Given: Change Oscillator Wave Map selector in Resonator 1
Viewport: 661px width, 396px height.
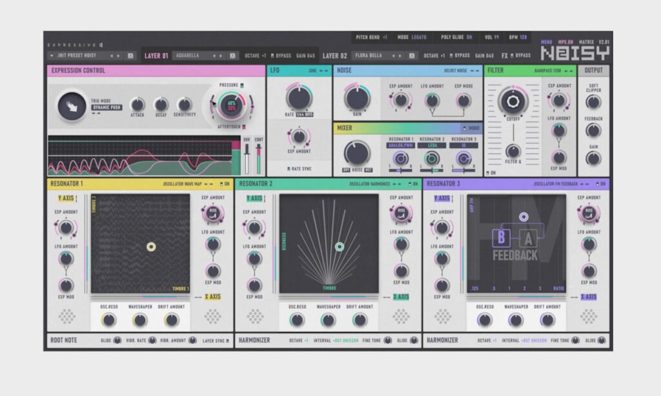Looking at the screenshot, I should [x=188, y=184].
